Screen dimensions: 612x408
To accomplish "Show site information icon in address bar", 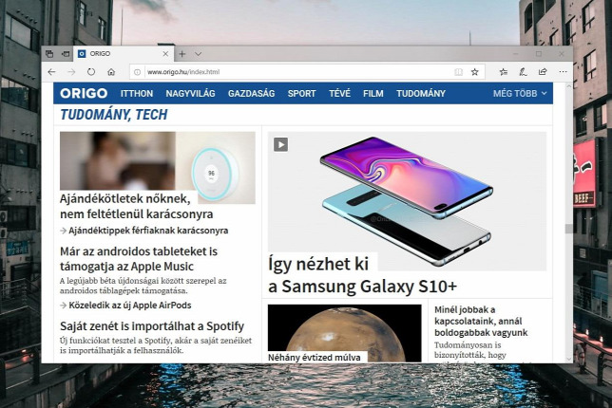I will click(138, 72).
